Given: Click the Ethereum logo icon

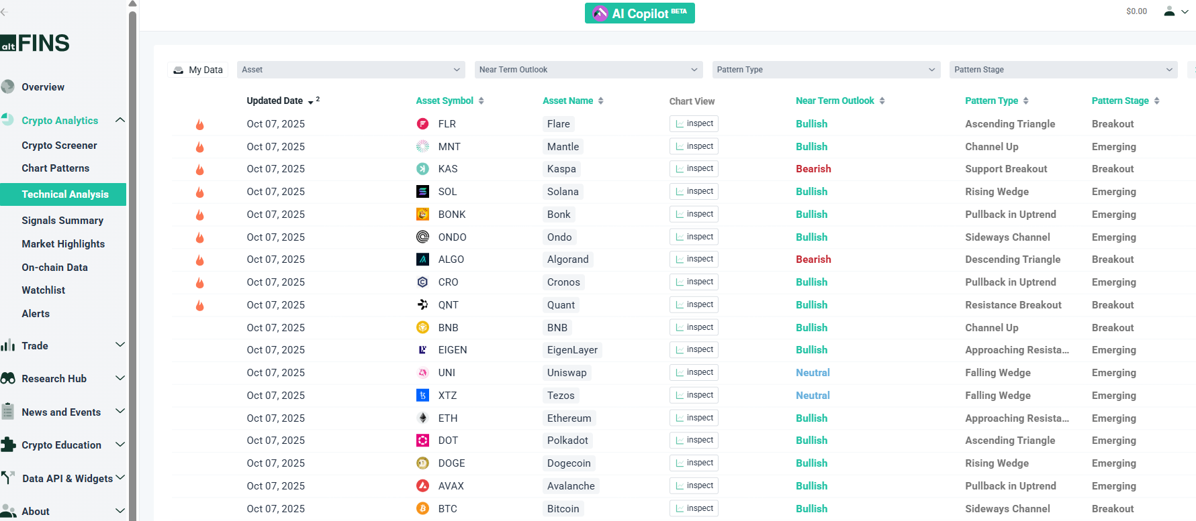Looking at the screenshot, I should (x=422, y=418).
